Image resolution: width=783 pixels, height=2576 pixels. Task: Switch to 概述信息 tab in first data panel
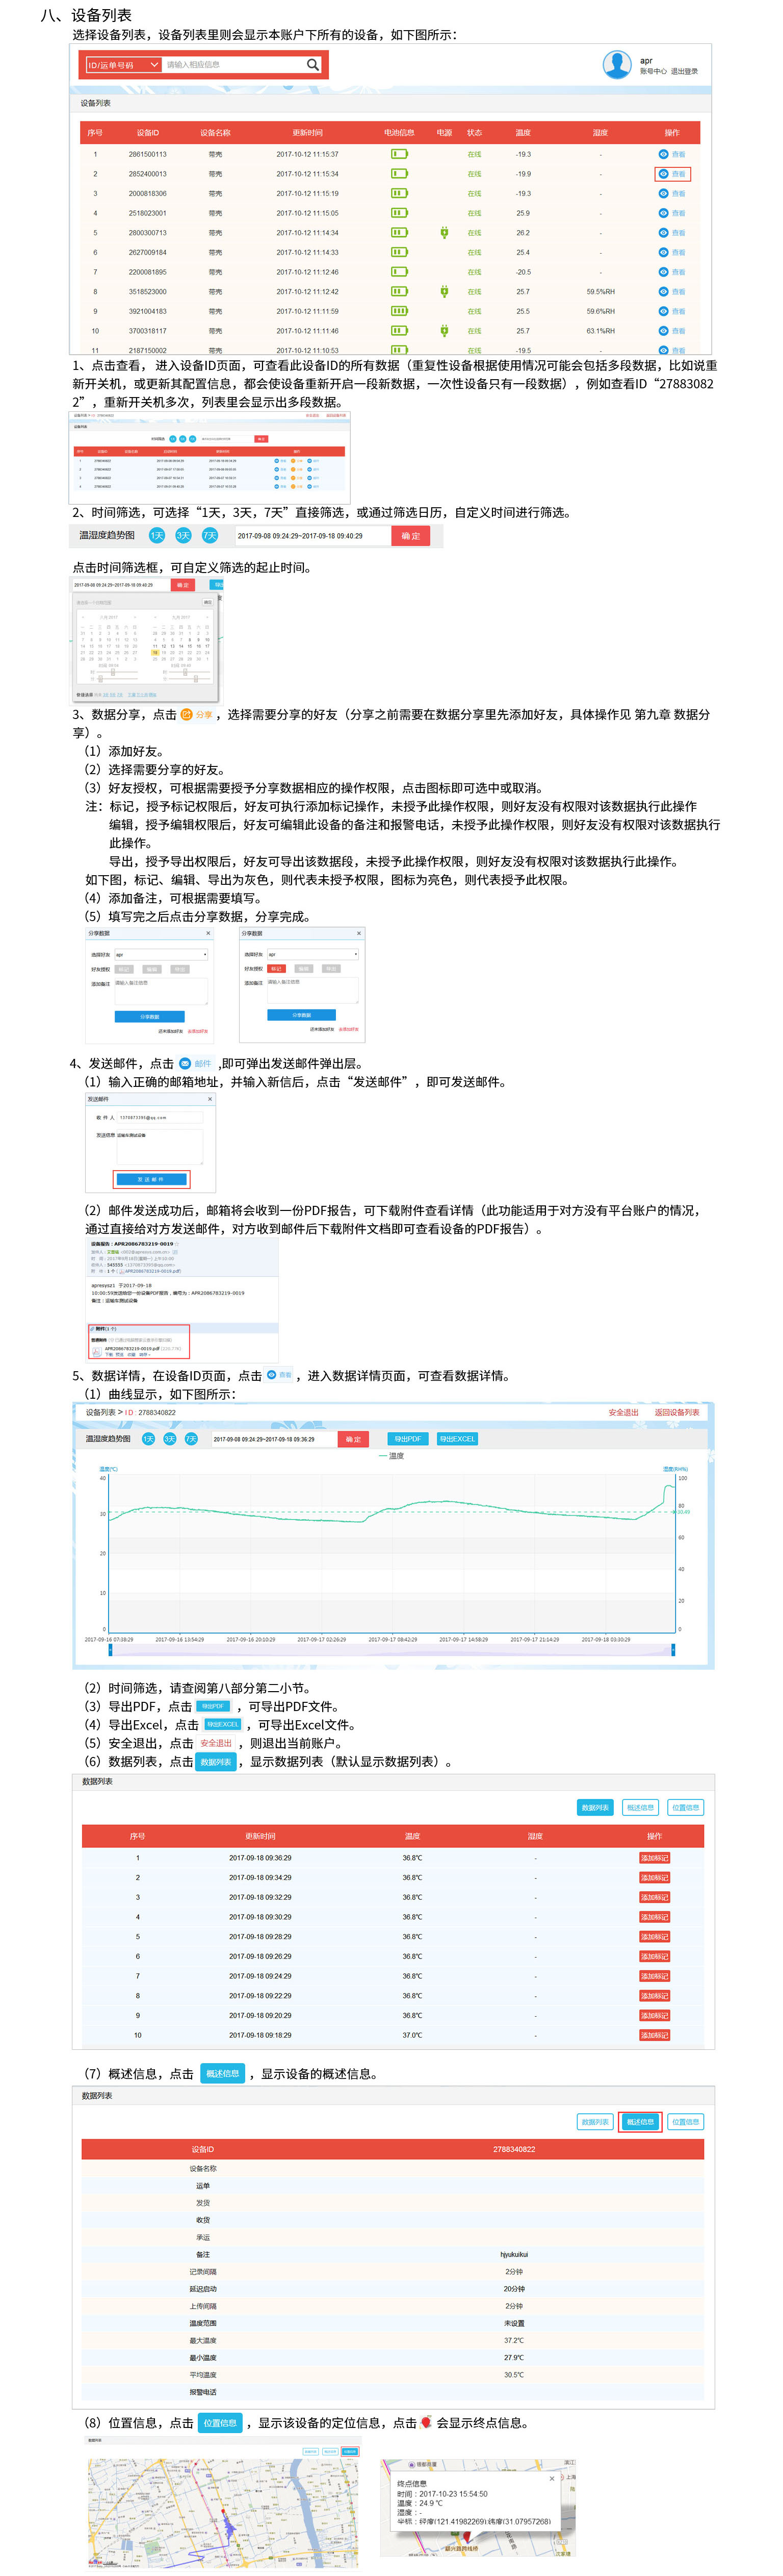point(640,1807)
